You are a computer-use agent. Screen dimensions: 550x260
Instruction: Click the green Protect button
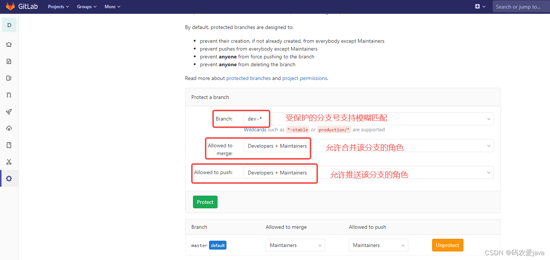(x=205, y=202)
